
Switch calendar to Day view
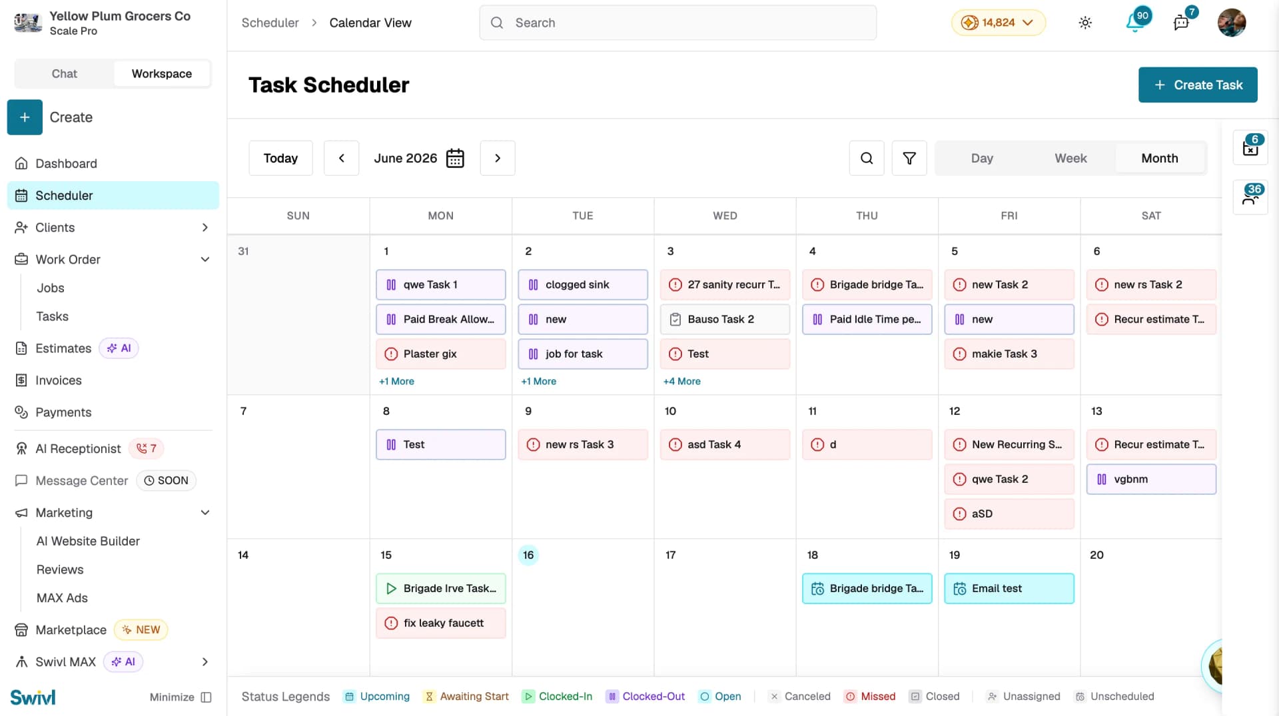click(x=982, y=159)
